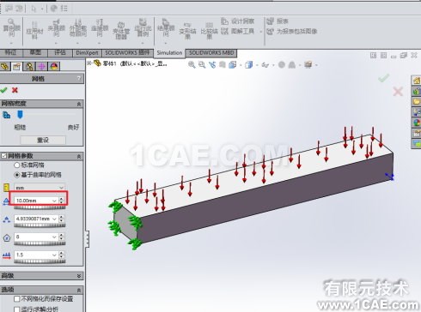This screenshot has width=421, height=312.
Task: Switch to the FeatureManager design tree tab
Action: [5, 66]
